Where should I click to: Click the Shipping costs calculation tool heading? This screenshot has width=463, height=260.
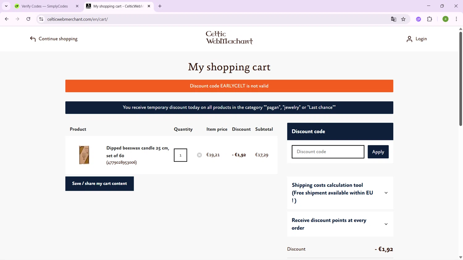332,193
